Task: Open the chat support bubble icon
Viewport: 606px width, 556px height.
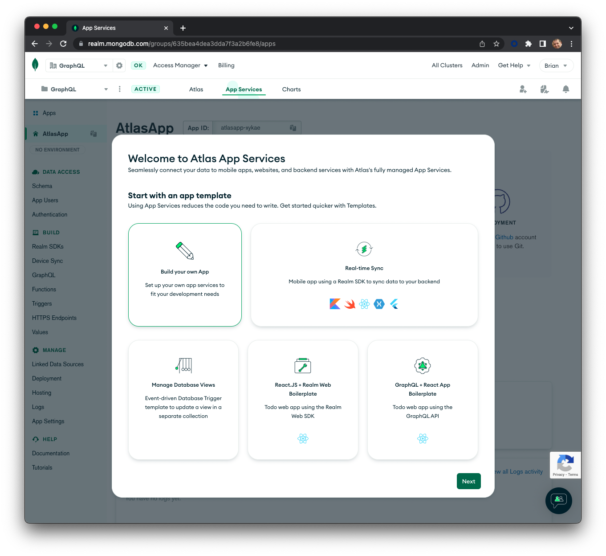Action: pyautogui.click(x=559, y=501)
